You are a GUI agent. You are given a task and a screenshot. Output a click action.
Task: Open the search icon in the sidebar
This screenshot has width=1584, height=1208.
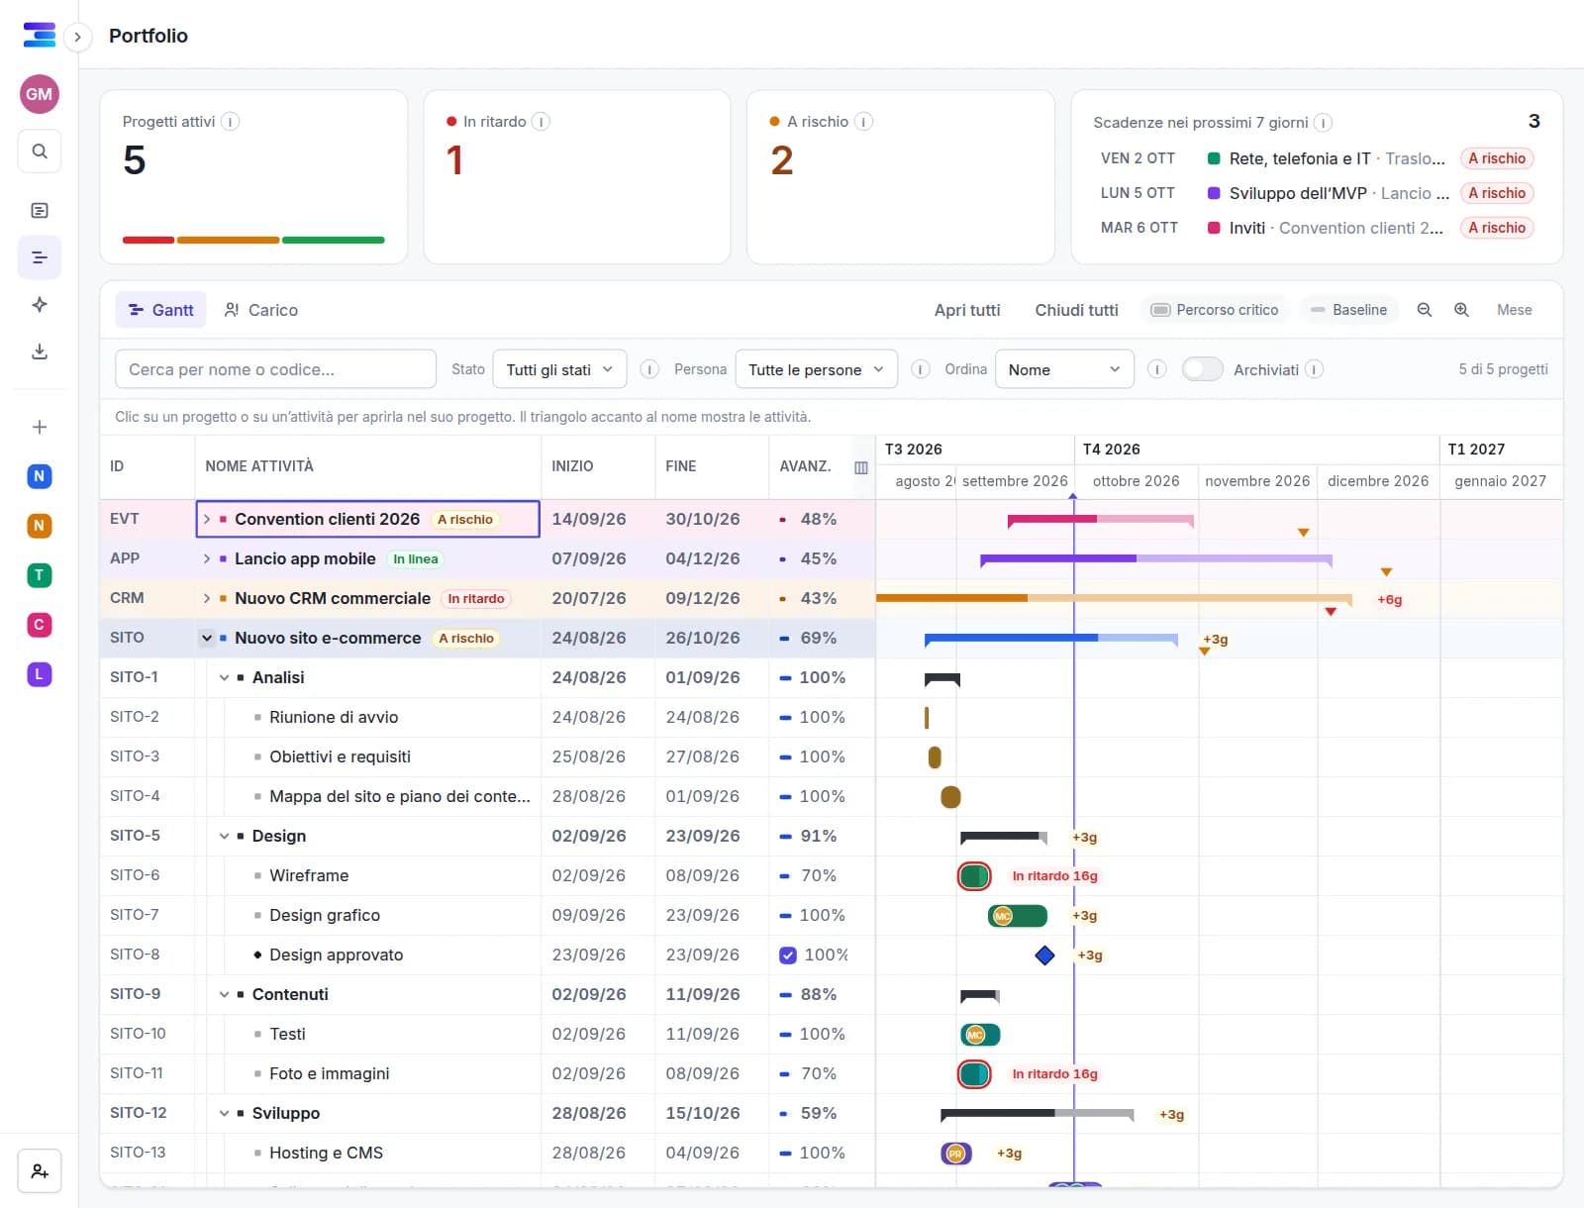click(40, 151)
